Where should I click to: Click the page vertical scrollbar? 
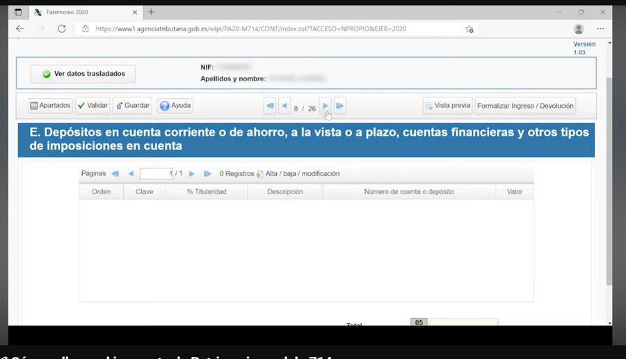[x=609, y=182]
